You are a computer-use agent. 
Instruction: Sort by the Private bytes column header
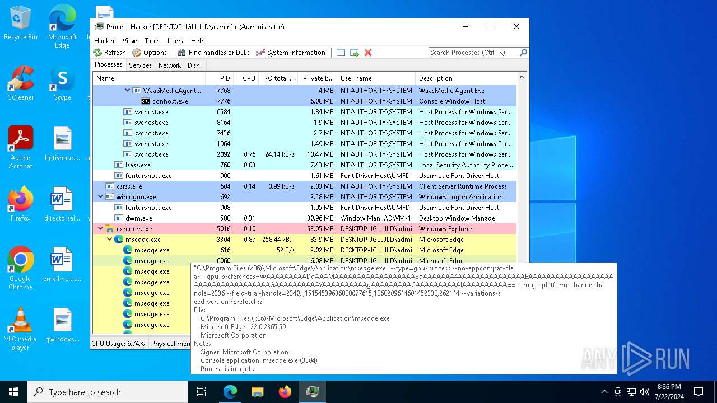tap(318, 78)
